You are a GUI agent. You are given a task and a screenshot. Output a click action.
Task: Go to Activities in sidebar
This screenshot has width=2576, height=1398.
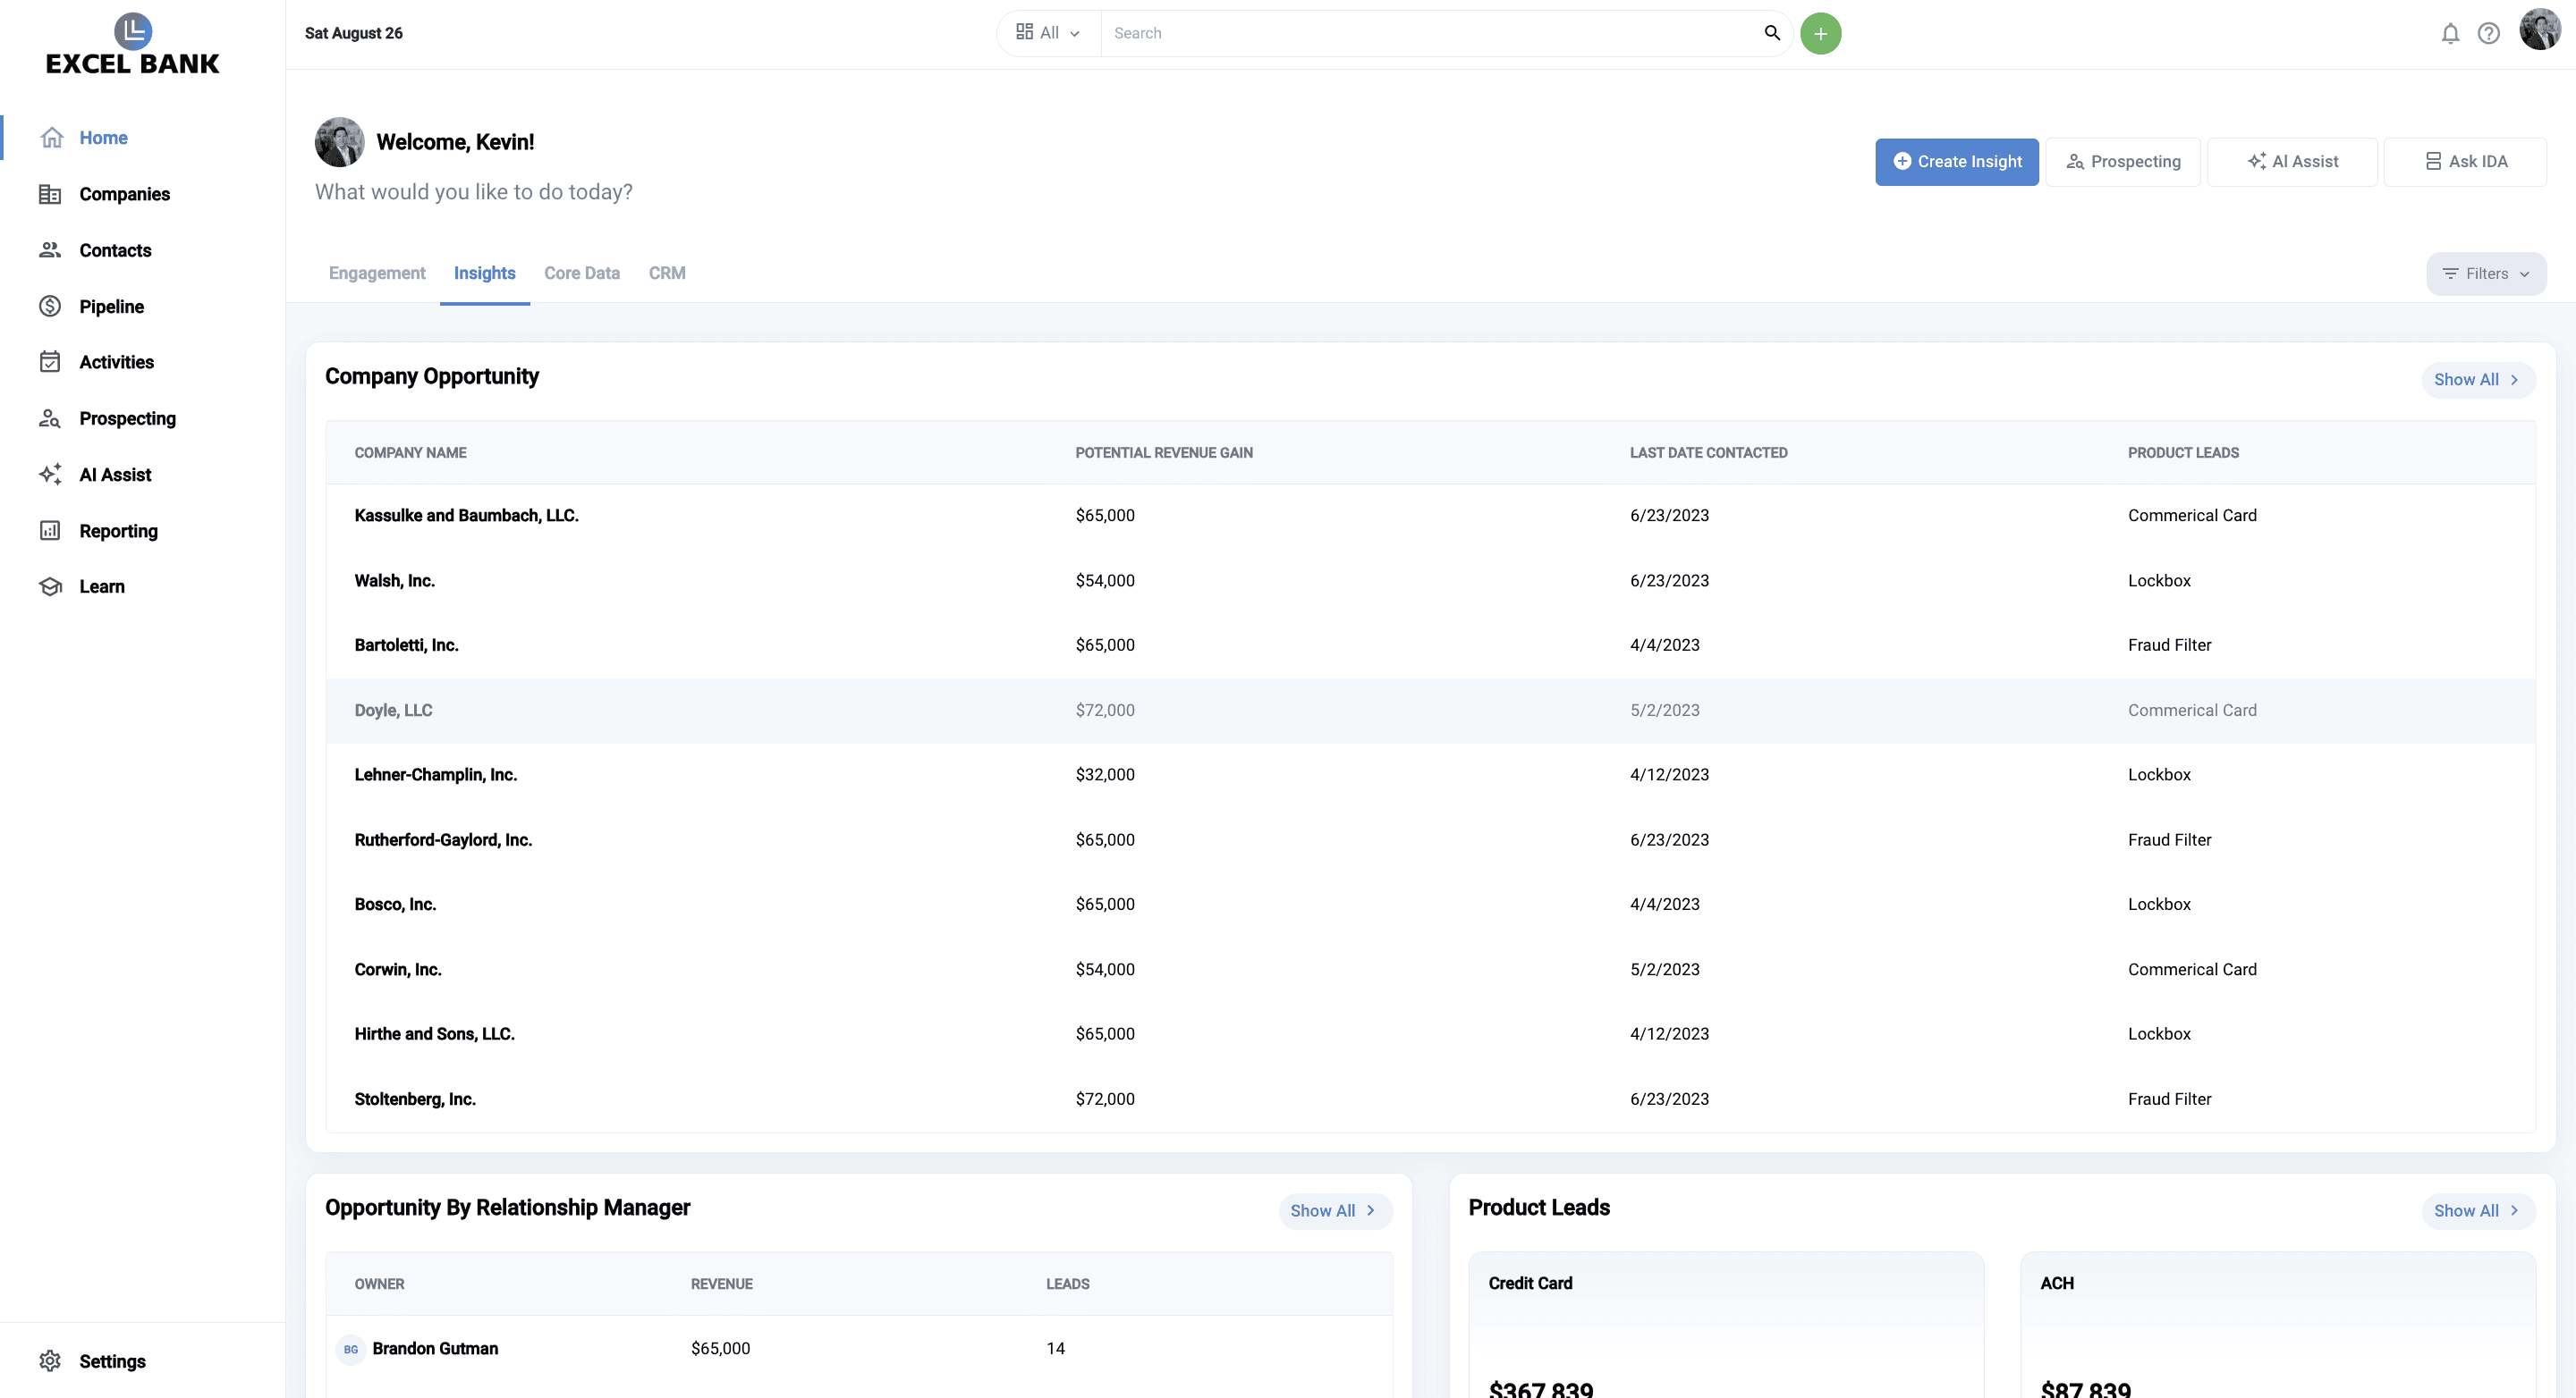116,362
